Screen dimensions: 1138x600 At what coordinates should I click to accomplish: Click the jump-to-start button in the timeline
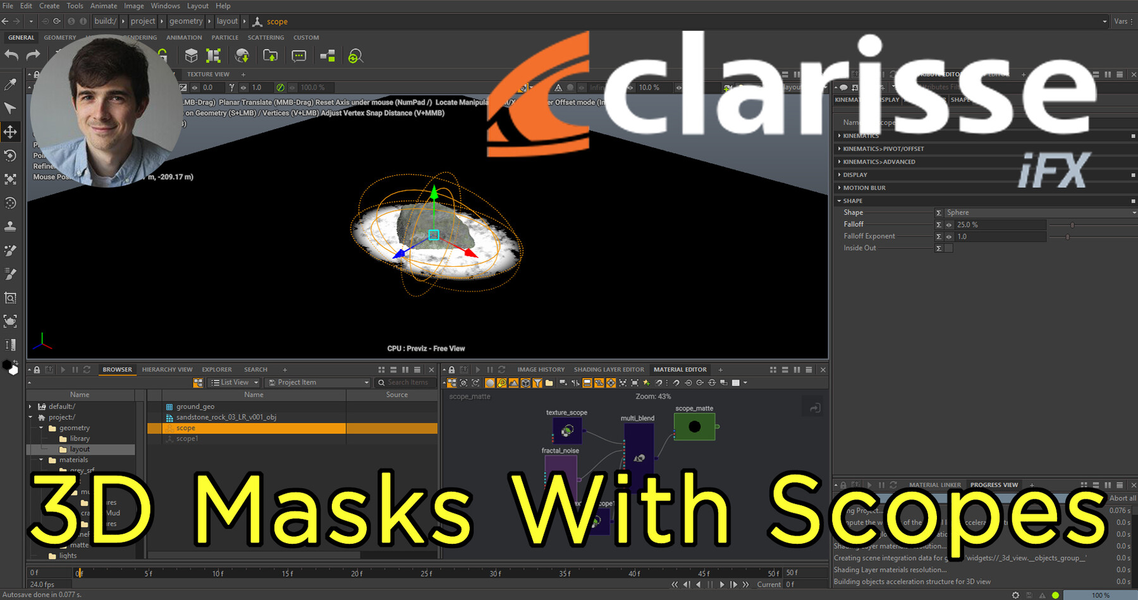pyautogui.click(x=675, y=584)
